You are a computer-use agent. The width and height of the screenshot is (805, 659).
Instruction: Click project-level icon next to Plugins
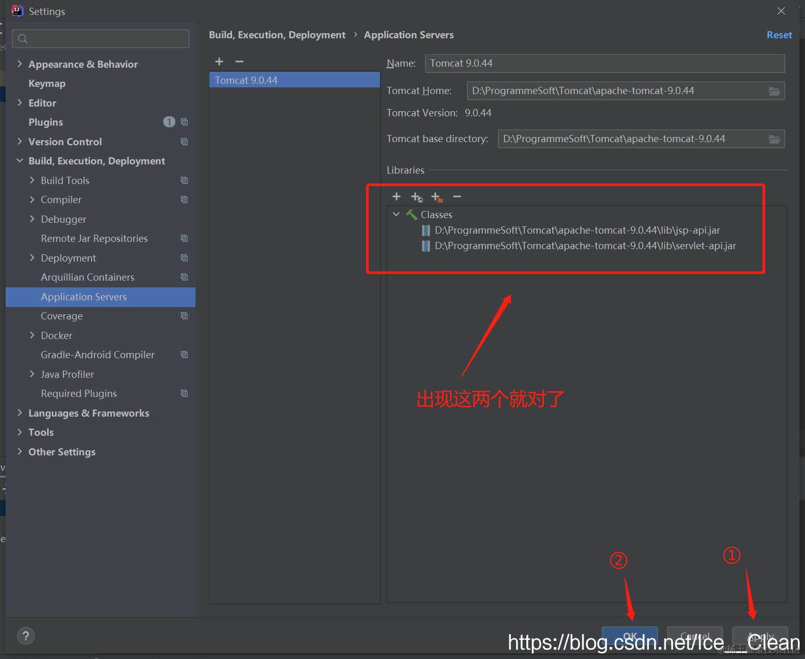pyautogui.click(x=184, y=122)
